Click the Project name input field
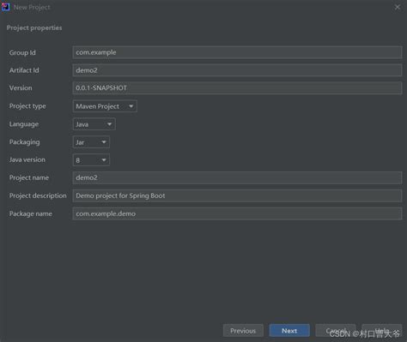Image resolution: width=407 pixels, height=342 pixels. point(237,177)
